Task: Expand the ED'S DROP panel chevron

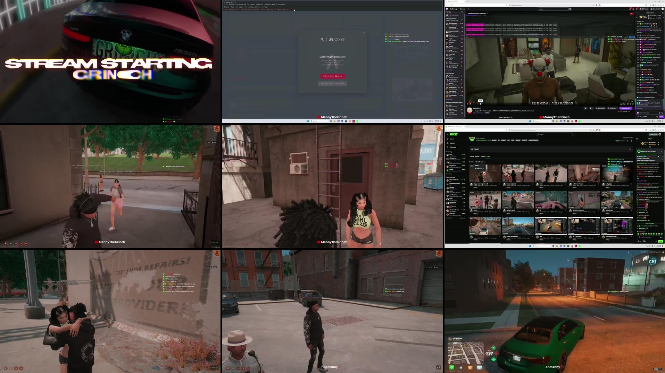Action: click(630, 149)
